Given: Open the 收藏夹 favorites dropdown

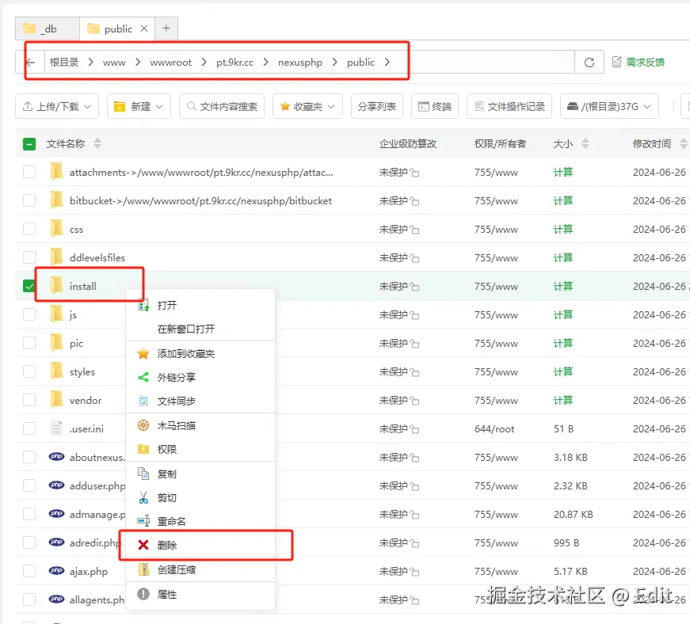Looking at the screenshot, I should pos(307,106).
